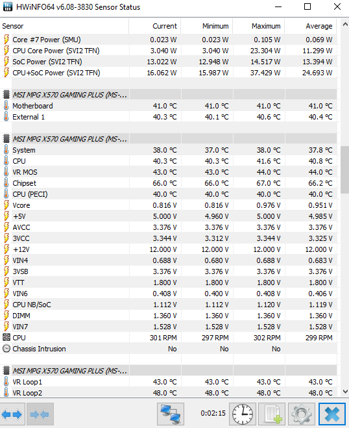Select the third MSI MPG X570 group header
This screenshot has width=349, height=428.
point(168,371)
